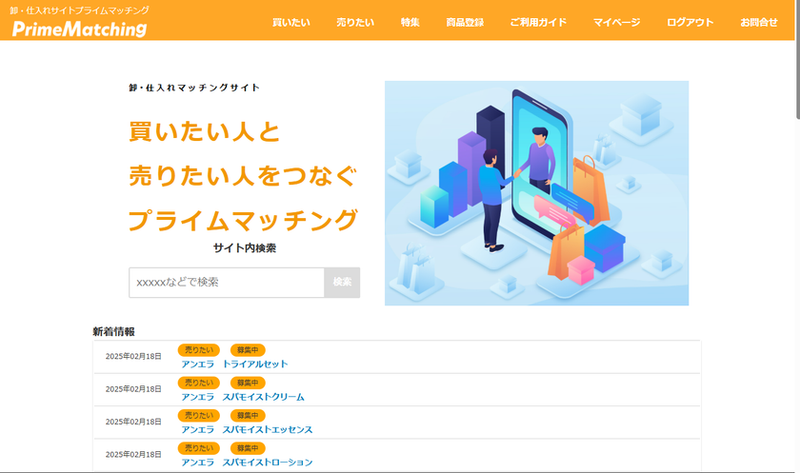Open the 売りたい menu item
This screenshot has width=800, height=473.
(355, 23)
